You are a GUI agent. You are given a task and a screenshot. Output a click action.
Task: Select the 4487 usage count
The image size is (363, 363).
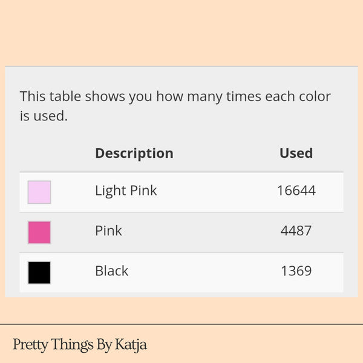tap(296, 231)
